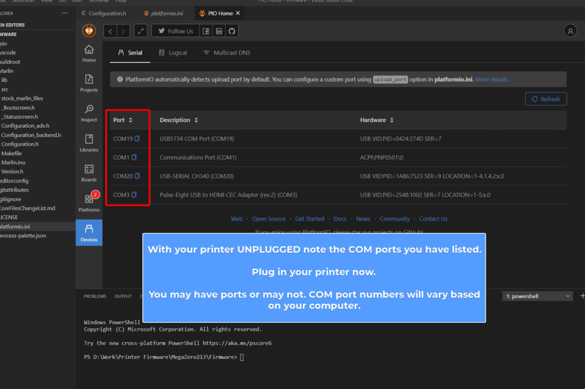This screenshot has height=389, width=585.
Task: Go forward with the right arrow
Action: point(123,31)
